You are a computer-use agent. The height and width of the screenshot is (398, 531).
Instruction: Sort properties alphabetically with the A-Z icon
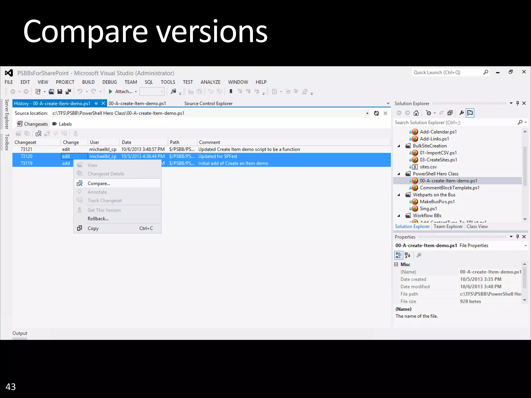pyautogui.click(x=408, y=255)
